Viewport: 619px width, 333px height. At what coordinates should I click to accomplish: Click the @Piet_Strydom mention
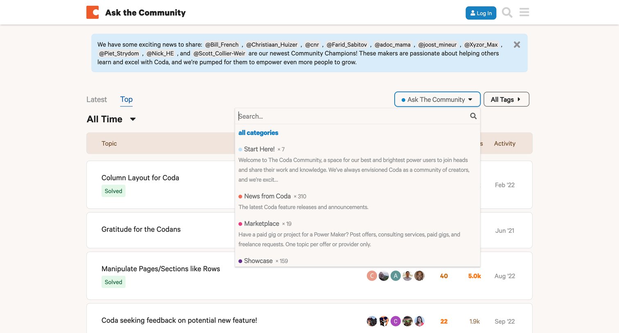pyautogui.click(x=119, y=54)
